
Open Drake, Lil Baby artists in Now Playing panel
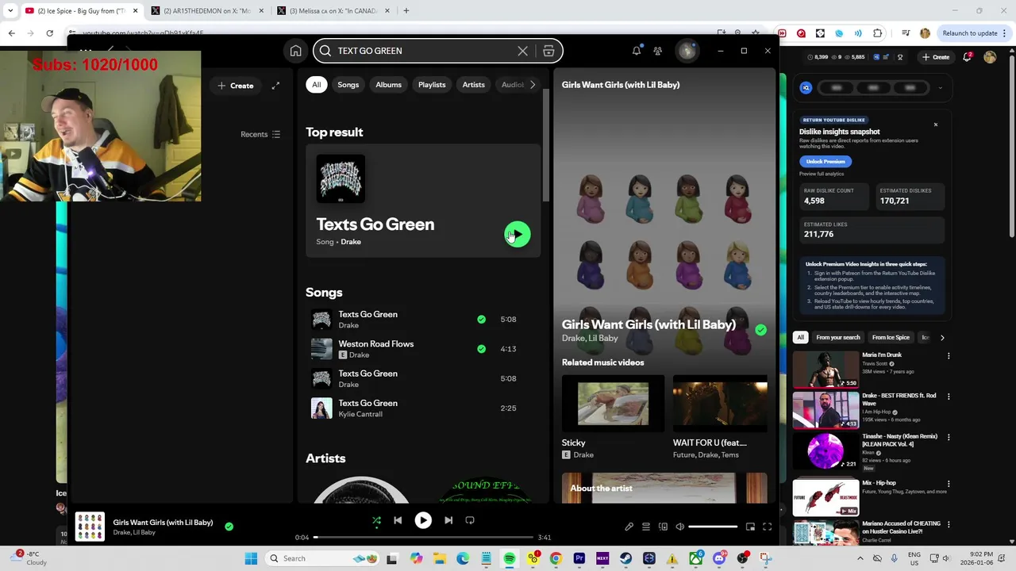[590, 338]
